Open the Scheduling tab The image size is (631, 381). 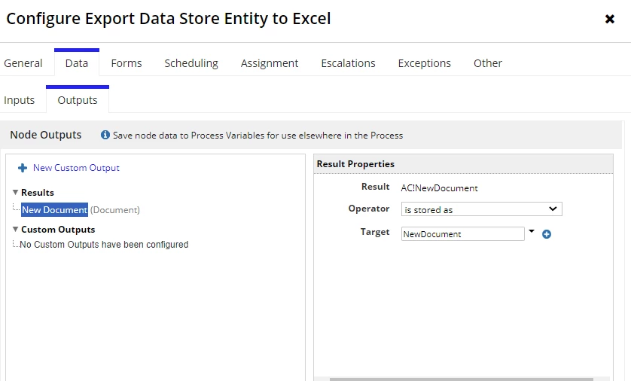[191, 63]
